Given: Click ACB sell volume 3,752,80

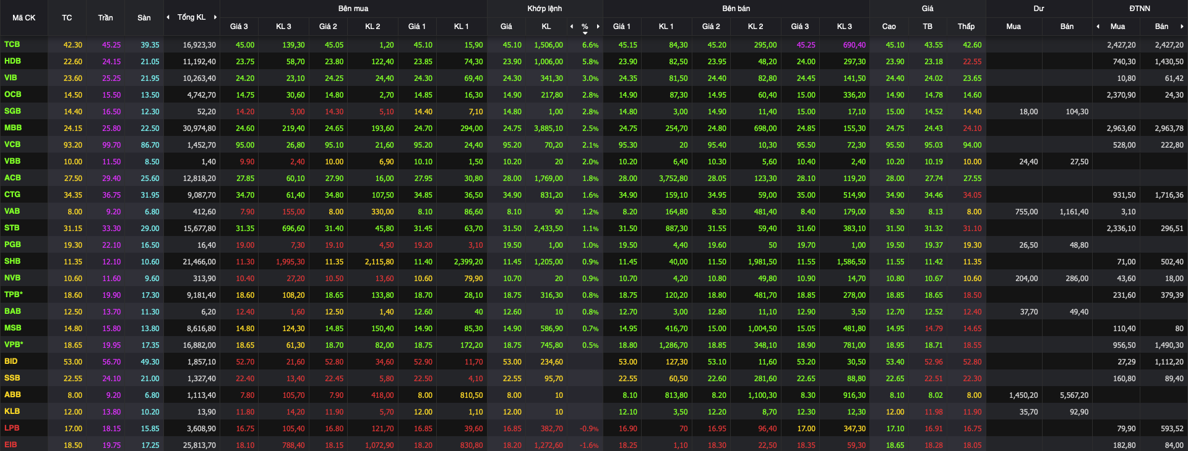Looking at the screenshot, I should tap(673, 179).
